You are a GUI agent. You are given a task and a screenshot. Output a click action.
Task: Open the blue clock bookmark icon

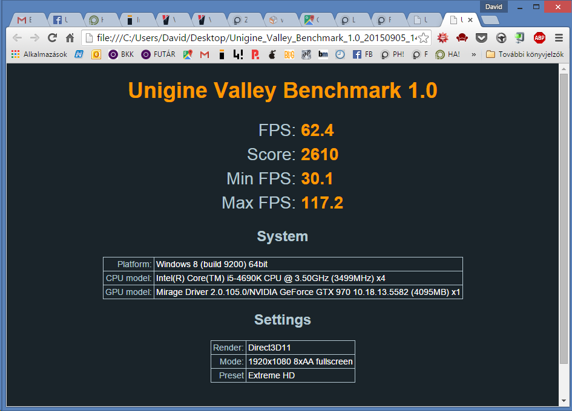pos(340,54)
